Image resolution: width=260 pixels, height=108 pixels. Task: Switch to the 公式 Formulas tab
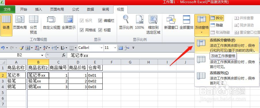coord(76,9)
